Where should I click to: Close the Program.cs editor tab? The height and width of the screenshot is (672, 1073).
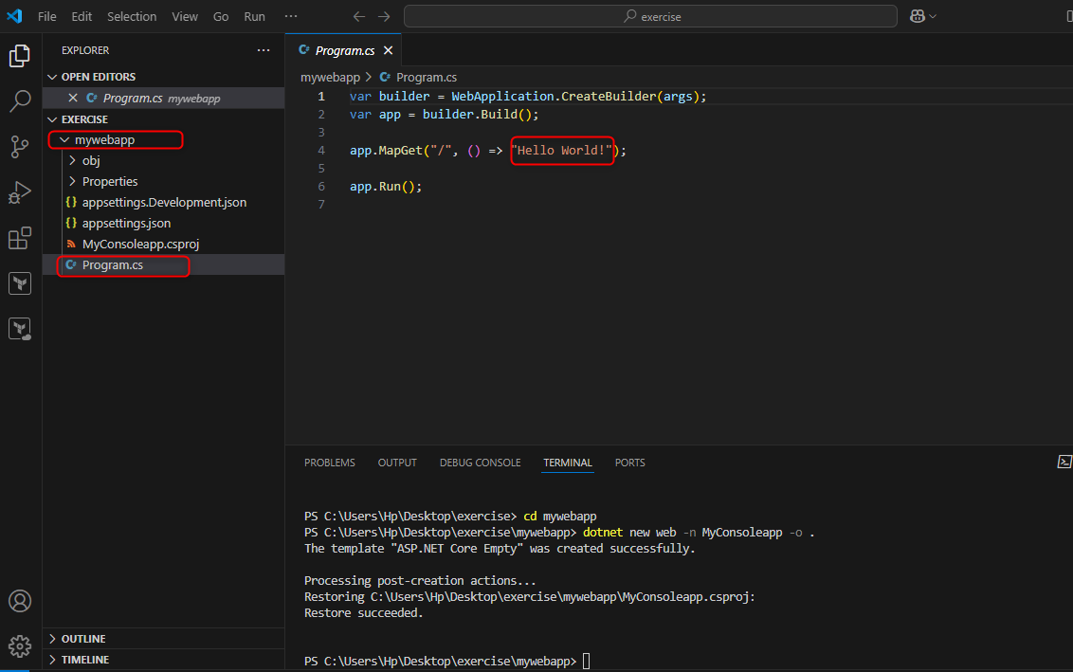point(388,50)
